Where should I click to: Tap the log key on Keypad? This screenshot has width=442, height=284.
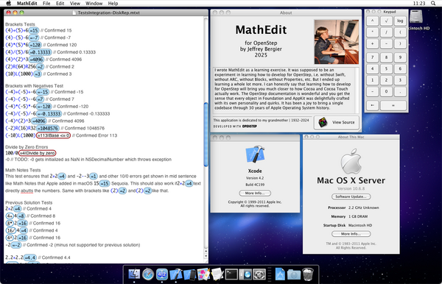pyautogui.click(x=400, y=21)
